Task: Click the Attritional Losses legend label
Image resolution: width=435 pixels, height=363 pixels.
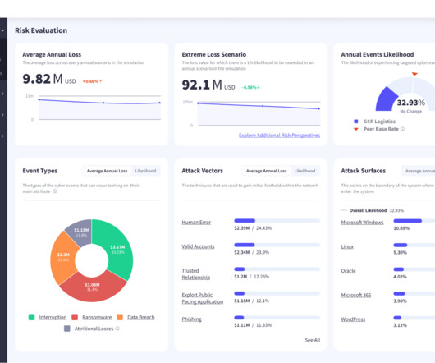Action: pyautogui.click(x=94, y=329)
